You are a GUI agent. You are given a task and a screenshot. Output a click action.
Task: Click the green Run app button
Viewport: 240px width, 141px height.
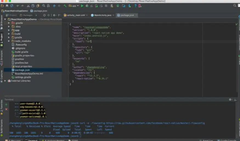tap(82, 6)
